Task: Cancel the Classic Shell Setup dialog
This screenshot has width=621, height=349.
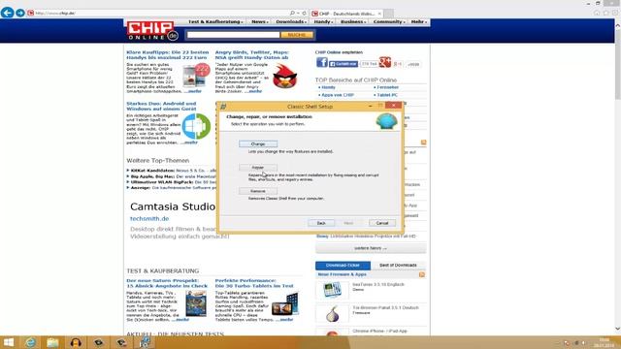Action: coord(382,223)
